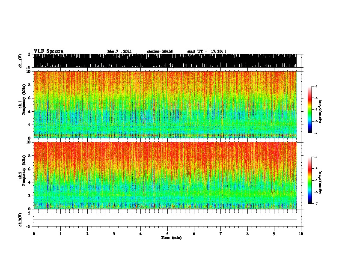Click time axis tick label "5"
339x262 pixels.
tap(167, 234)
